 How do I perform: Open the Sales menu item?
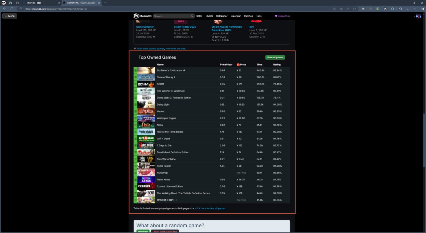point(199,16)
